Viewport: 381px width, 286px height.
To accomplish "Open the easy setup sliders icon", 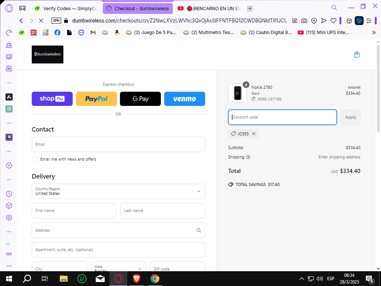I will [x=369, y=21].
